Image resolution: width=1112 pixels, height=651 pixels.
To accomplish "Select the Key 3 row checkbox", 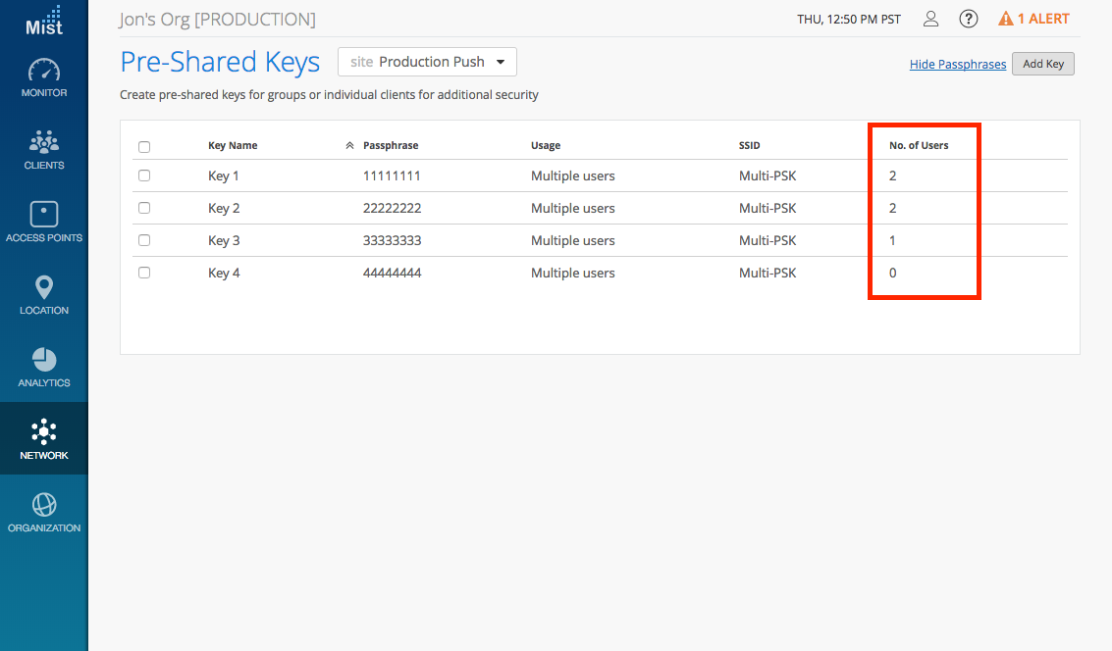I will pos(144,241).
